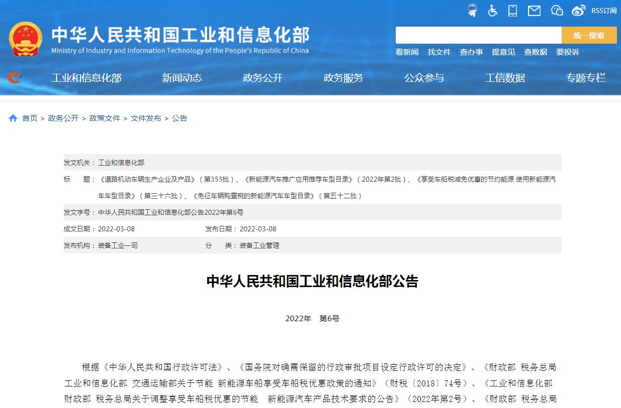Click the 发布机构 装备工业一司 value
Image resolution: width=621 pixels, height=408 pixels.
click(118, 245)
